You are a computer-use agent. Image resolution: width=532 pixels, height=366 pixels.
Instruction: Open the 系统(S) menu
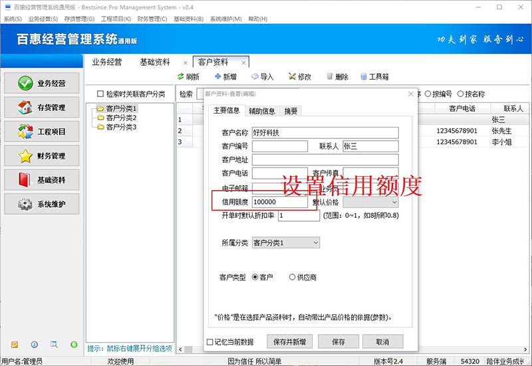tap(13, 19)
